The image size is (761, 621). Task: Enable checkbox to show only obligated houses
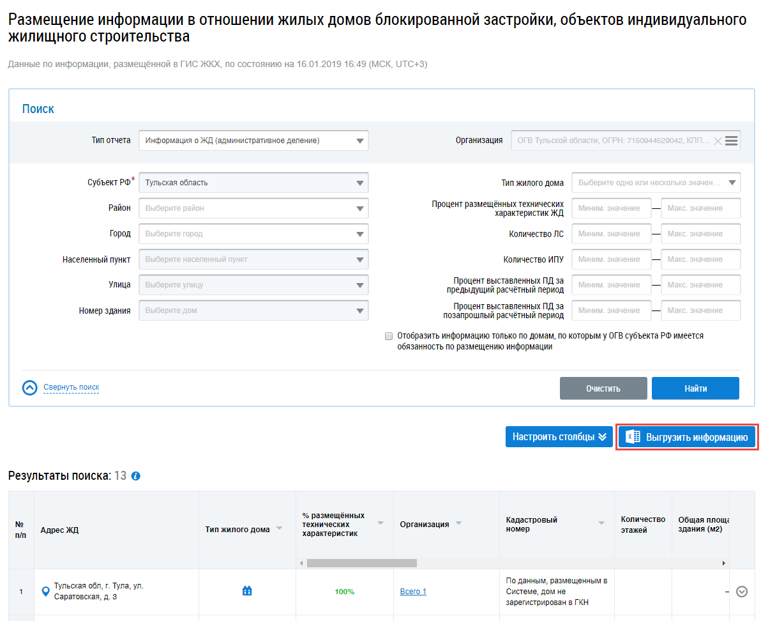pyautogui.click(x=389, y=336)
